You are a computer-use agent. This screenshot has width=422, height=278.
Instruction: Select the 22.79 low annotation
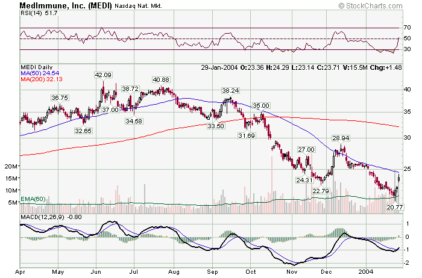[321, 191]
